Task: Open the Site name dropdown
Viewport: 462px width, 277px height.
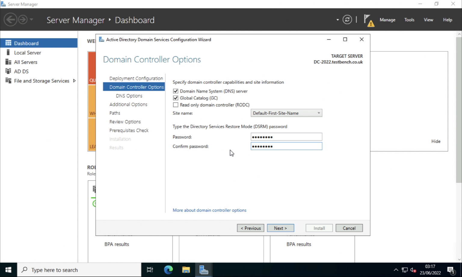Action: pyautogui.click(x=286, y=113)
